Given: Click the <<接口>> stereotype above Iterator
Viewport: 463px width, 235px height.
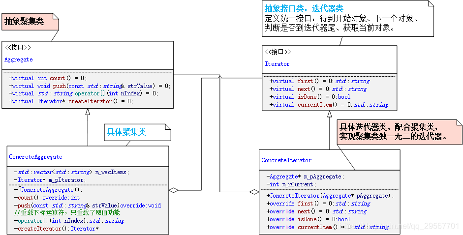Looking at the screenshot, I should coord(278,52).
